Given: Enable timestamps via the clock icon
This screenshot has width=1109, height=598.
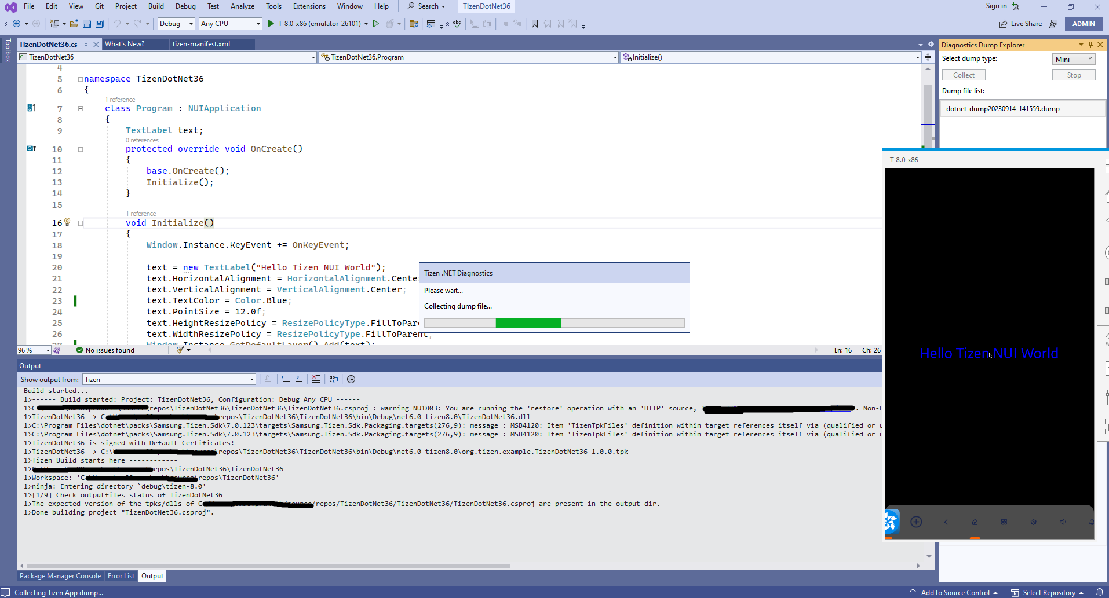Looking at the screenshot, I should click(x=352, y=379).
